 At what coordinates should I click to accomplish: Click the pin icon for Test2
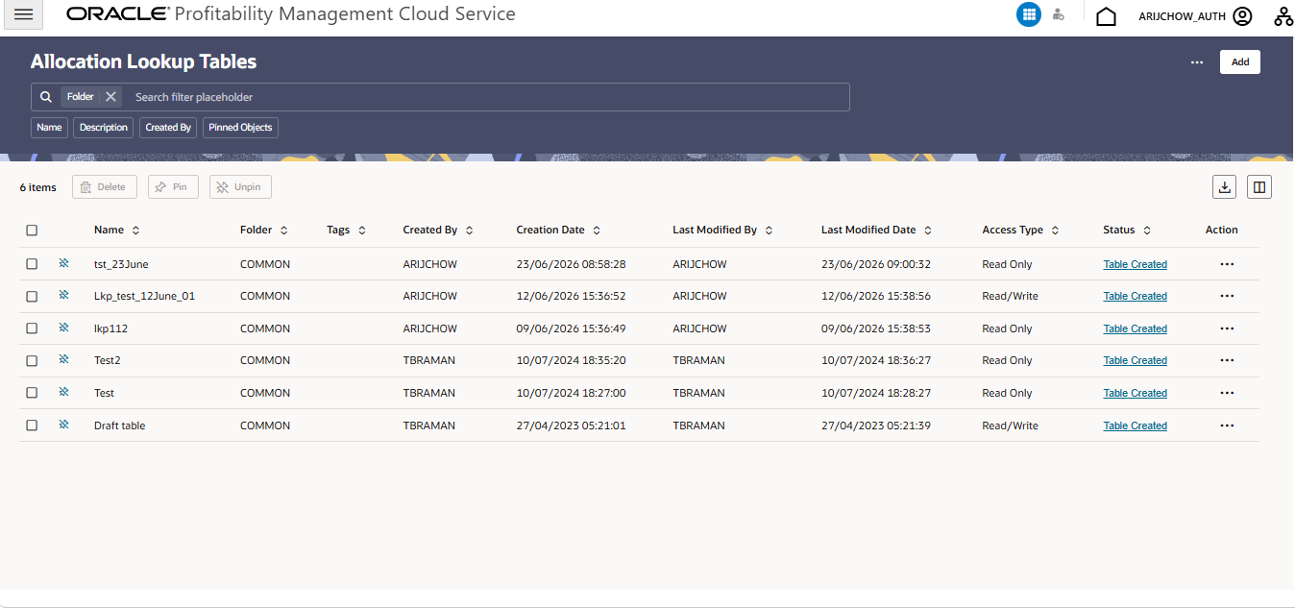(63, 360)
